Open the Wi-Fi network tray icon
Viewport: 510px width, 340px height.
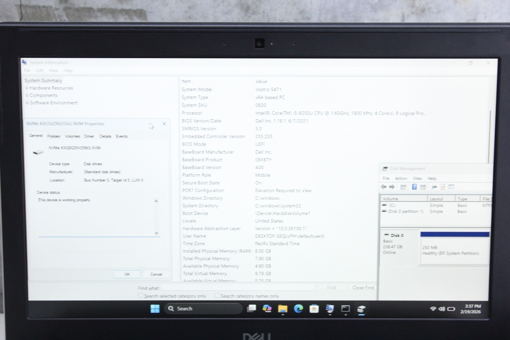coord(433,309)
